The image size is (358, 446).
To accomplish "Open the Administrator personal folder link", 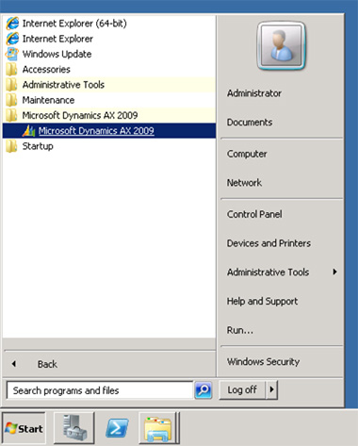I will [x=254, y=93].
